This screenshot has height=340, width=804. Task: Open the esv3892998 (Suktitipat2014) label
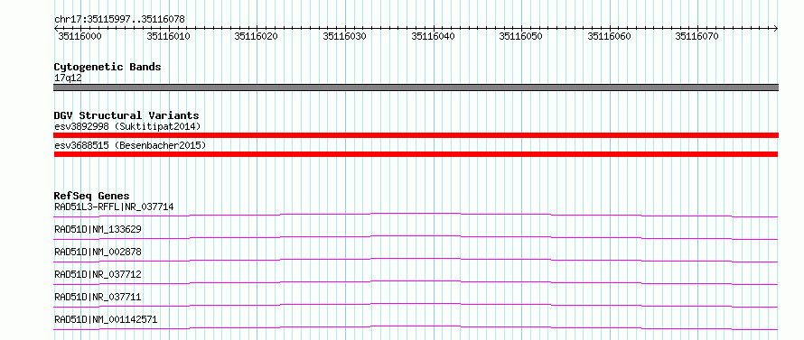(127, 126)
